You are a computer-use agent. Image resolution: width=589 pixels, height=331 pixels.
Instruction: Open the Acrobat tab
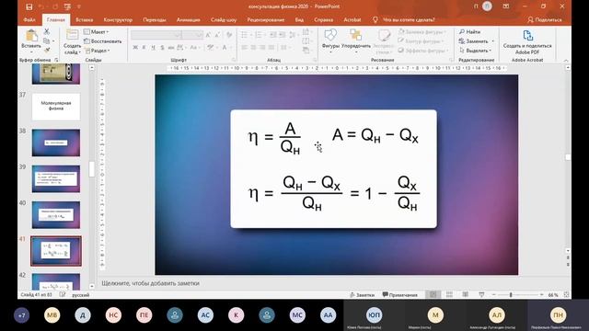click(352, 20)
